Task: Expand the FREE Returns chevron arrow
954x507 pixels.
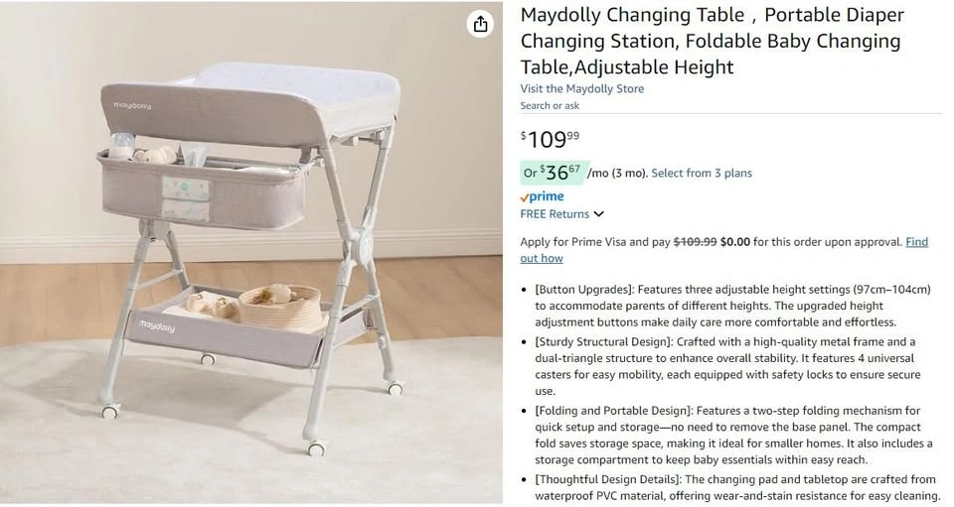Action: (599, 214)
